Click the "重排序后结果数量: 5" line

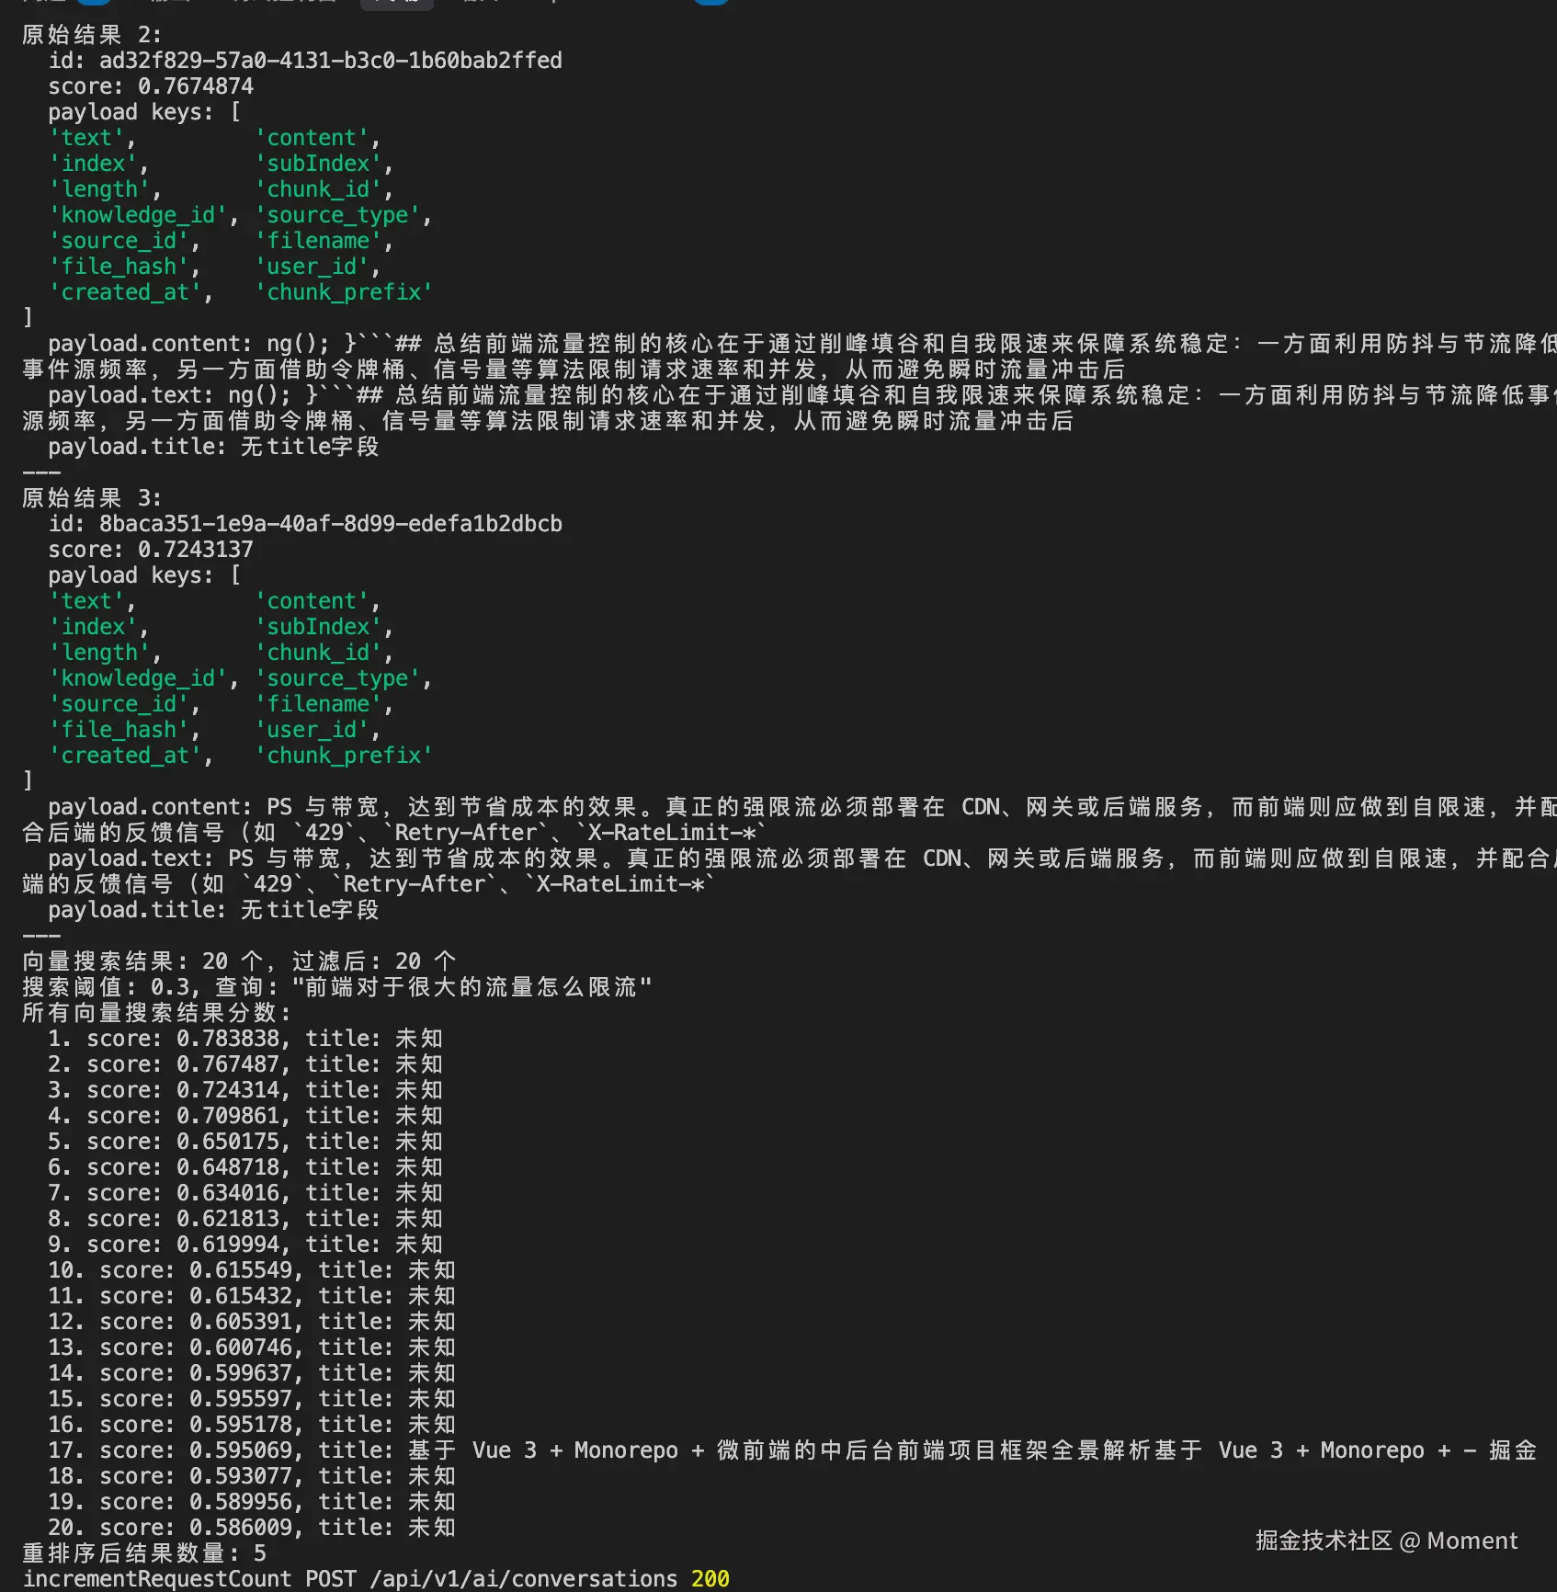tap(144, 1553)
